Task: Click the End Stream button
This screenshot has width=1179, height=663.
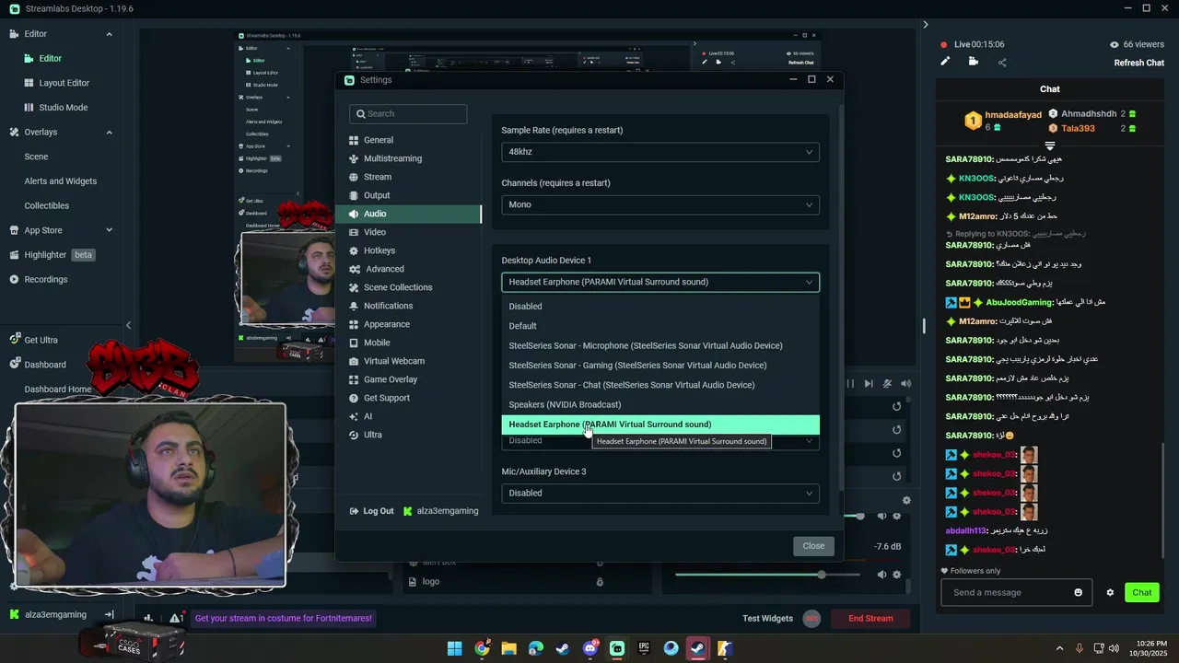Action: pos(870,619)
